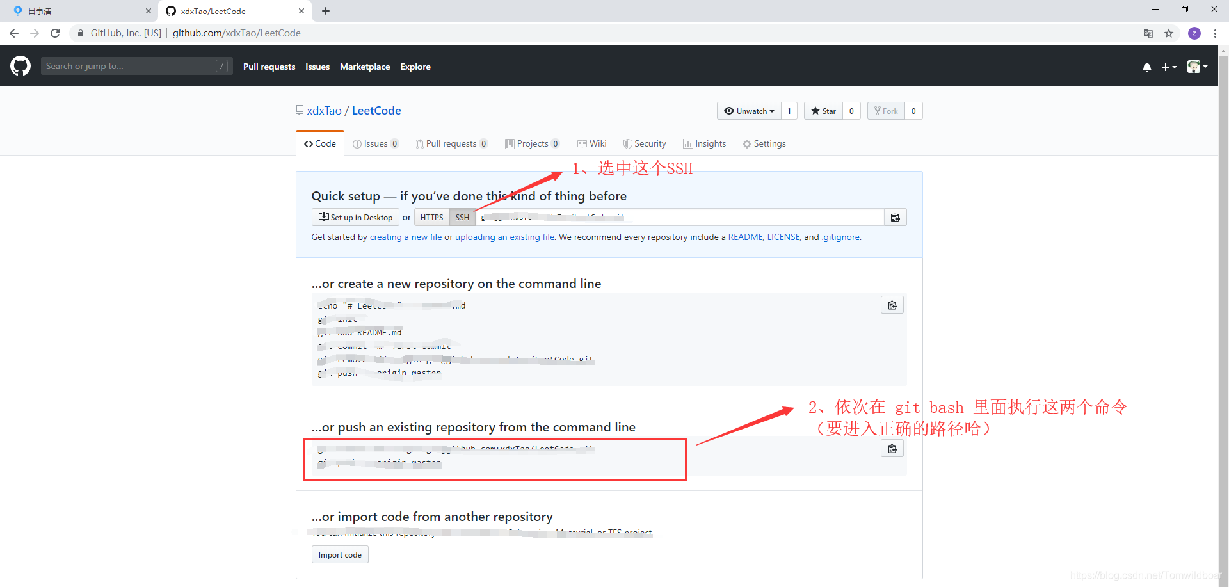Open the Wiki tab
1229x587 pixels.
pos(592,143)
